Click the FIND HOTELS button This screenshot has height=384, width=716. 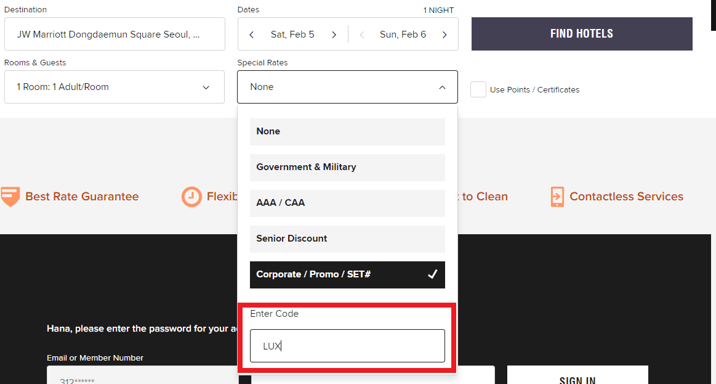pyautogui.click(x=582, y=34)
